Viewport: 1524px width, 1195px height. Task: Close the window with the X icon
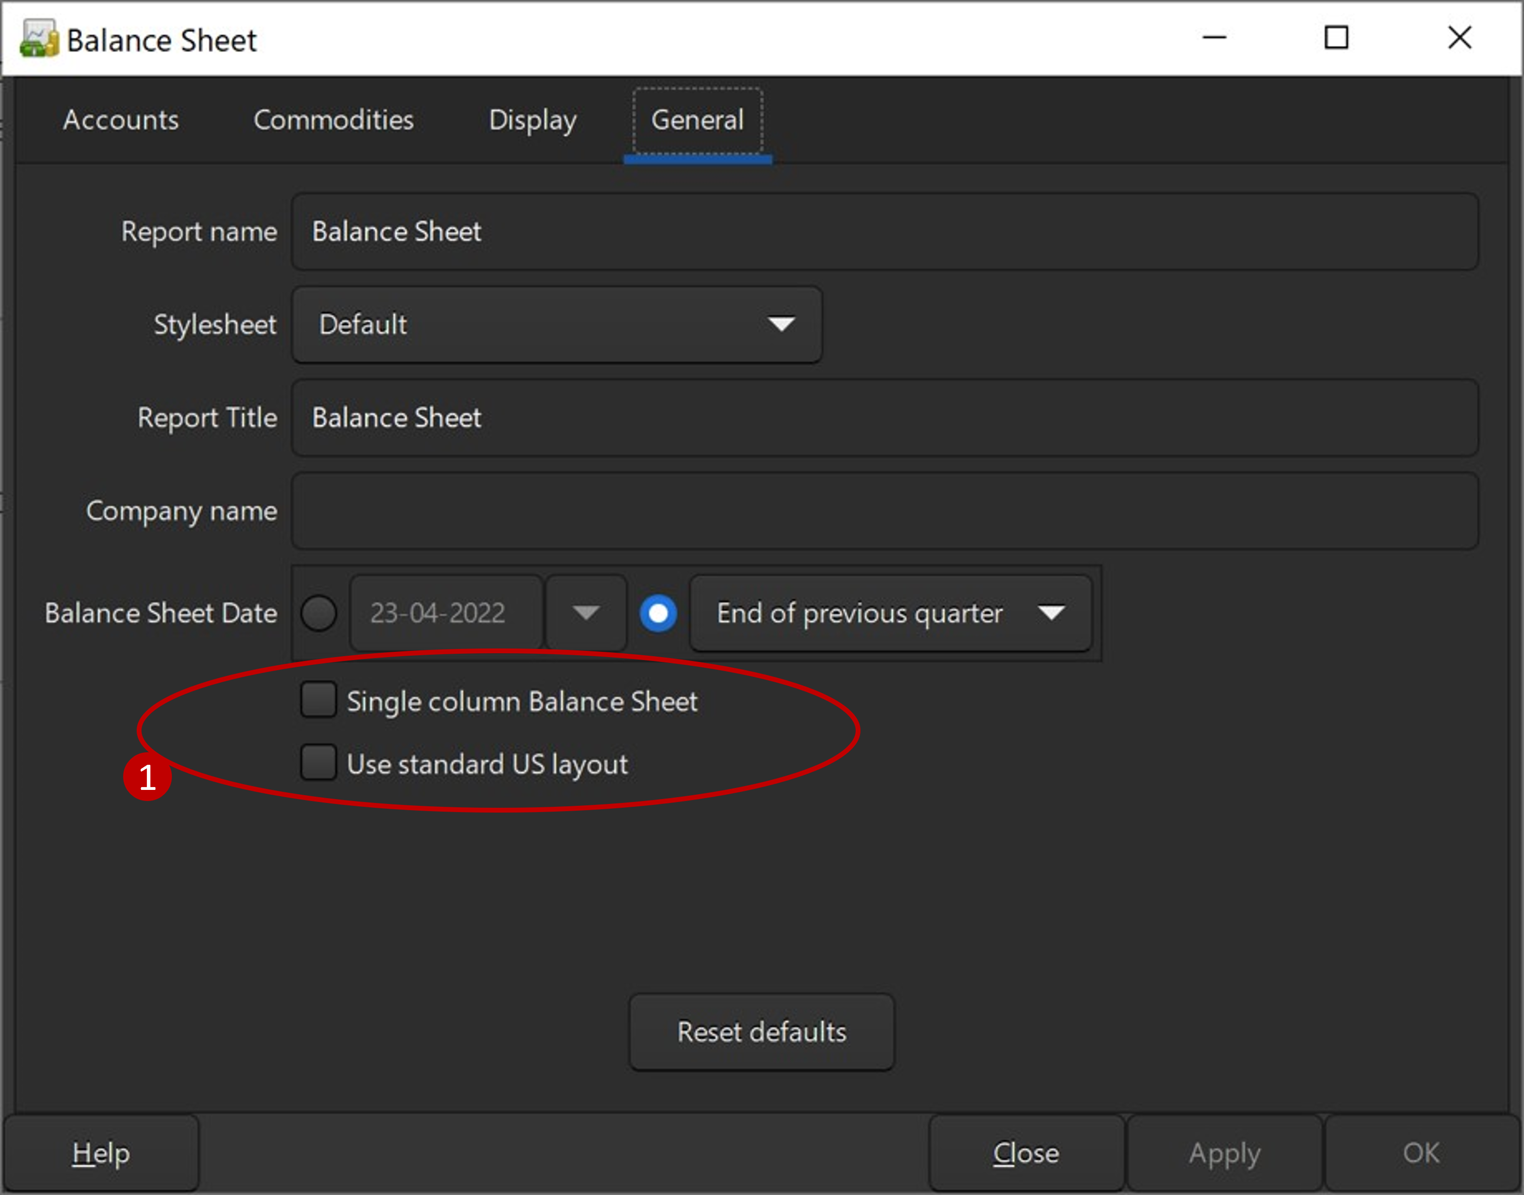(1459, 37)
